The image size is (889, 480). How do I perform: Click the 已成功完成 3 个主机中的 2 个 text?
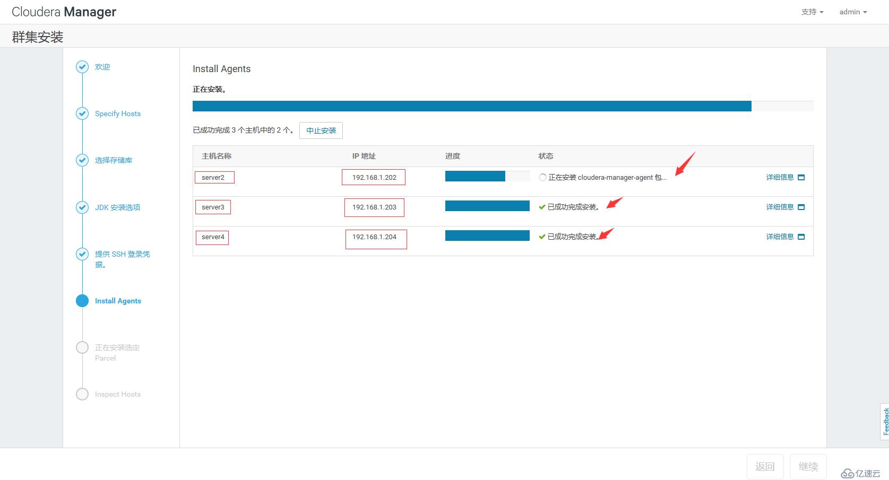tap(243, 130)
